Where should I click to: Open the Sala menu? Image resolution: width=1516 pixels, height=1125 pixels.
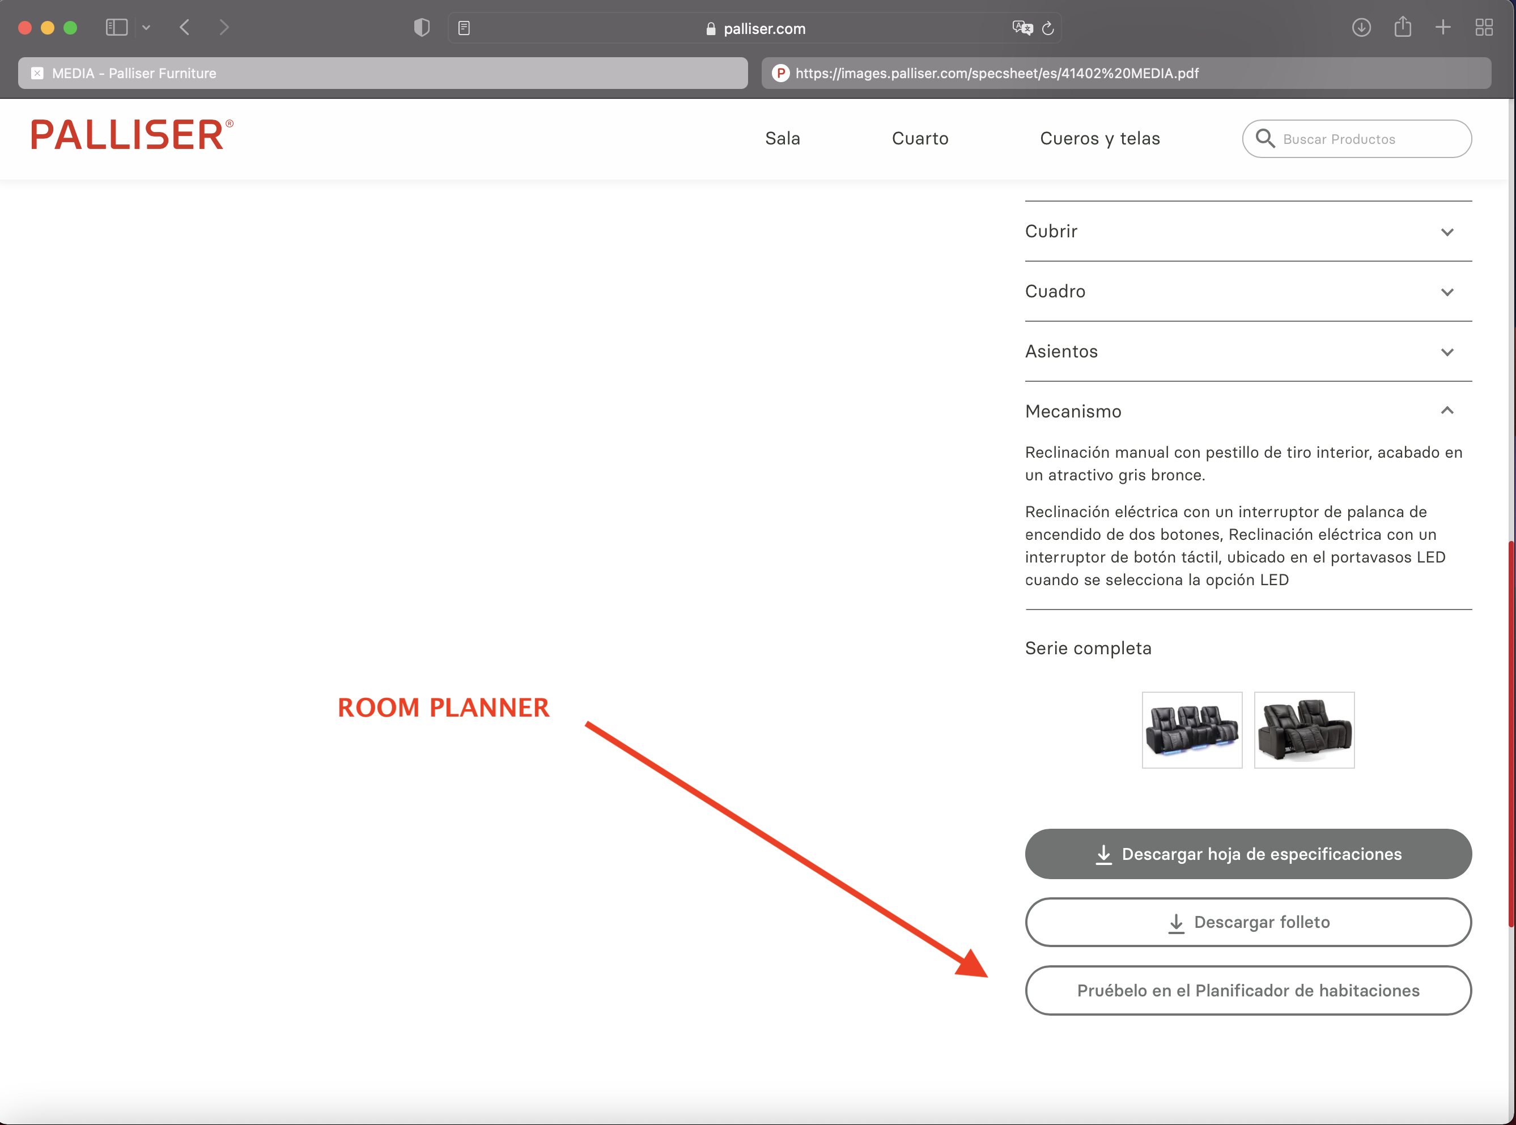[x=782, y=138]
